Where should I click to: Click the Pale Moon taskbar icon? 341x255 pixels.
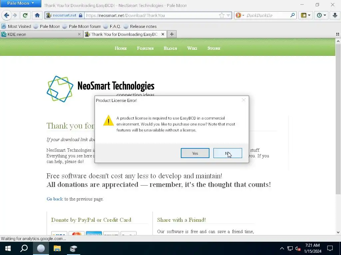(x=41, y=248)
